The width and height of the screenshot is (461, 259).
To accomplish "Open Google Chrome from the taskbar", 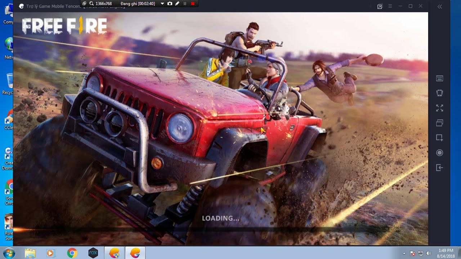I will 72,253.
